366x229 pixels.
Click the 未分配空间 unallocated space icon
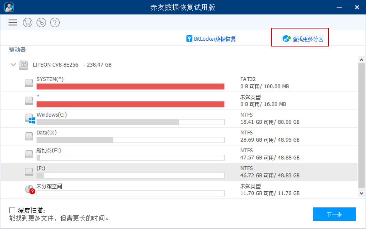(30, 190)
